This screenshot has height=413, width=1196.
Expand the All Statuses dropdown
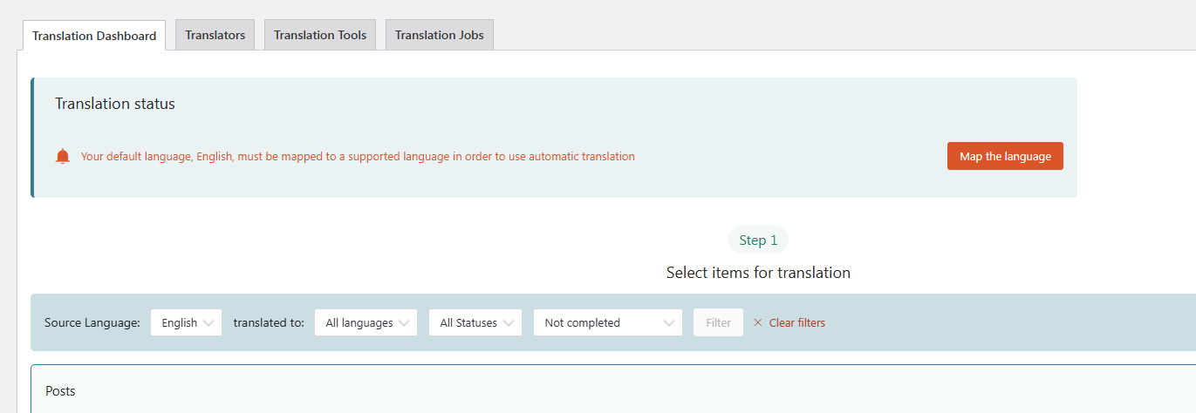(475, 322)
